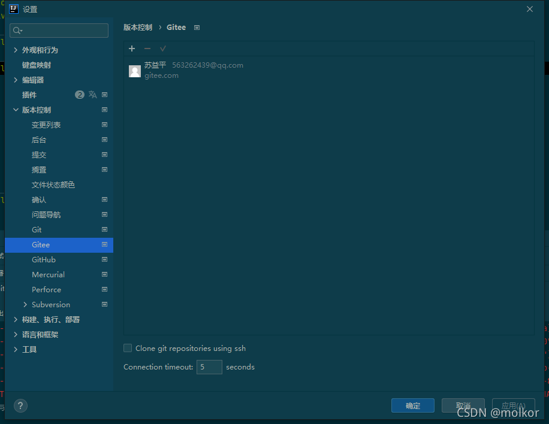Focus the settings search field
549x424 pixels.
pyautogui.click(x=59, y=31)
